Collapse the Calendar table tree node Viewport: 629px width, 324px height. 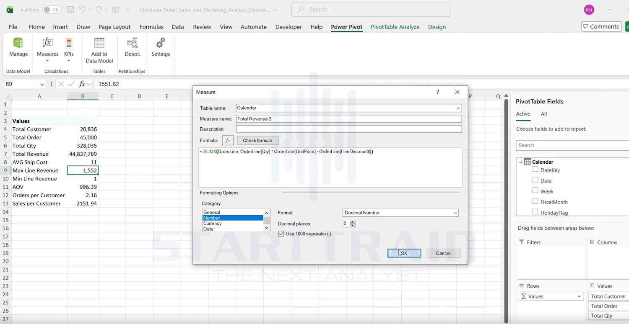click(x=520, y=162)
